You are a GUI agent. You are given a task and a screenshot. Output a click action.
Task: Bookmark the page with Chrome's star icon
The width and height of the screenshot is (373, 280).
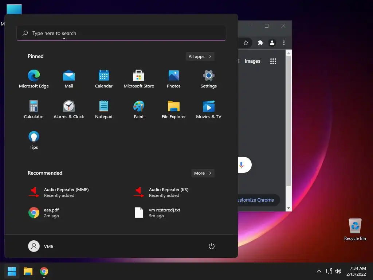[x=246, y=43]
